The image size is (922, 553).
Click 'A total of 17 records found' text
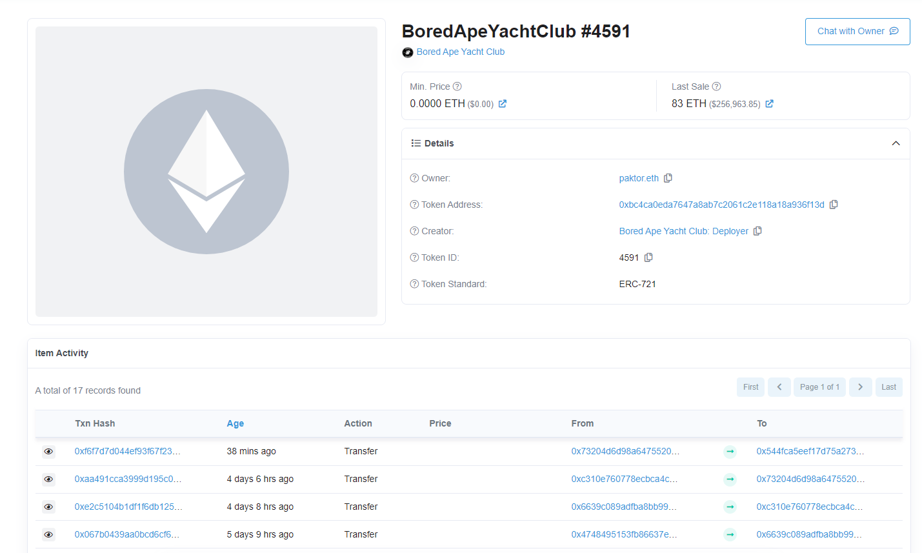pos(88,390)
